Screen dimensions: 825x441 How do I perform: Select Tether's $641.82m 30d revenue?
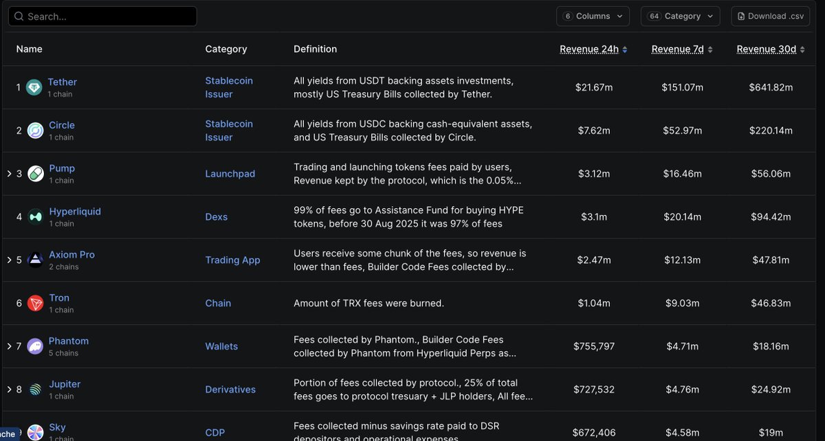tap(771, 88)
